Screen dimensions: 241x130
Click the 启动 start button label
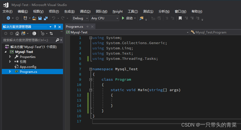129,18
